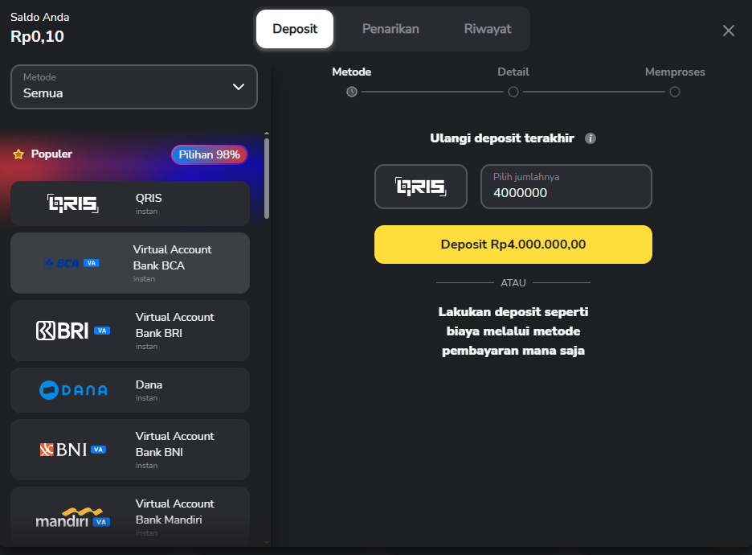Screen dimensions: 752x555
Task: Click the Metode step label
Action: (352, 72)
